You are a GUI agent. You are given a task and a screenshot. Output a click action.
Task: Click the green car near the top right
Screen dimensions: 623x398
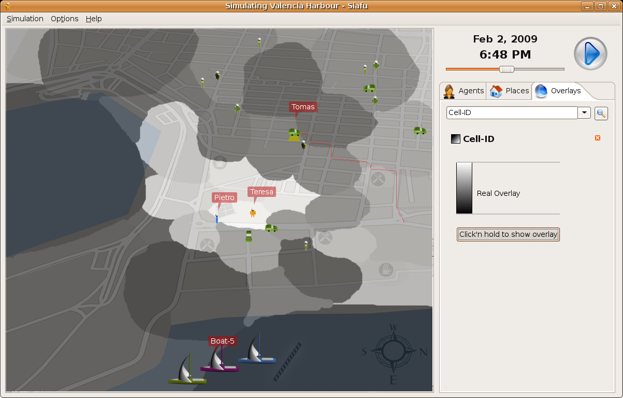[x=369, y=89]
